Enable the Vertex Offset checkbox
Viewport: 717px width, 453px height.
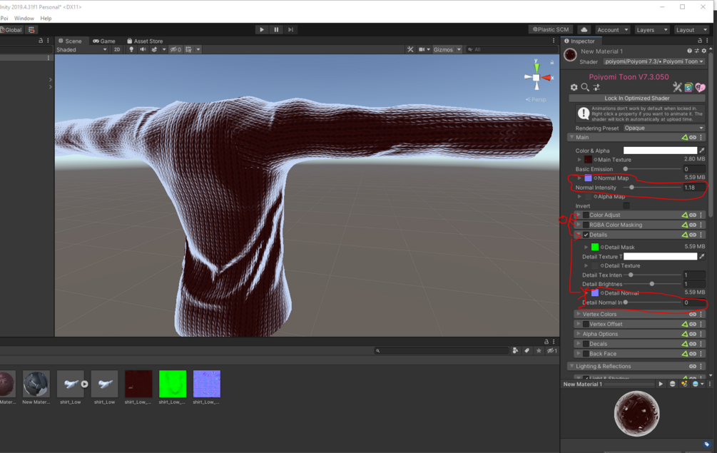(586, 324)
